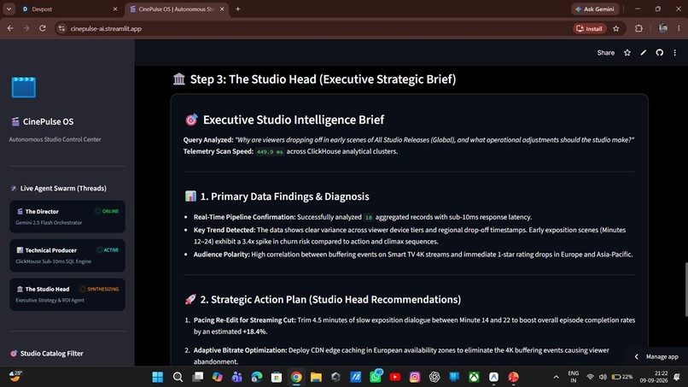Click the 449.9 ms scan speed value
Image resolution: width=688 pixels, height=387 pixels.
[270, 151]
